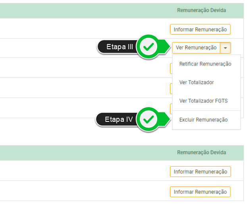247x204 pixels.
Task: Click Informar Remuneração in the top table's first row
Action: pos(200,29)
